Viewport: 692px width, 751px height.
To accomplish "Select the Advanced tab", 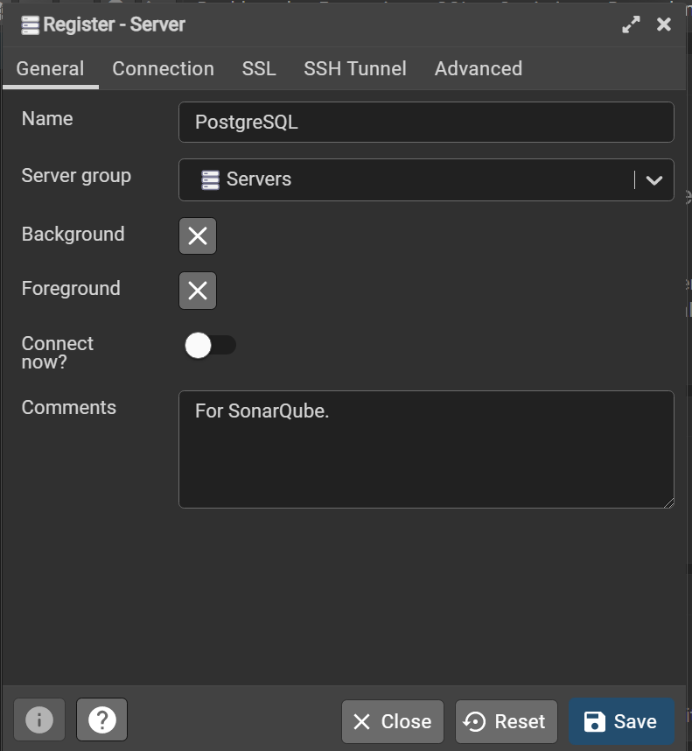I will click(x=479, y=68).
